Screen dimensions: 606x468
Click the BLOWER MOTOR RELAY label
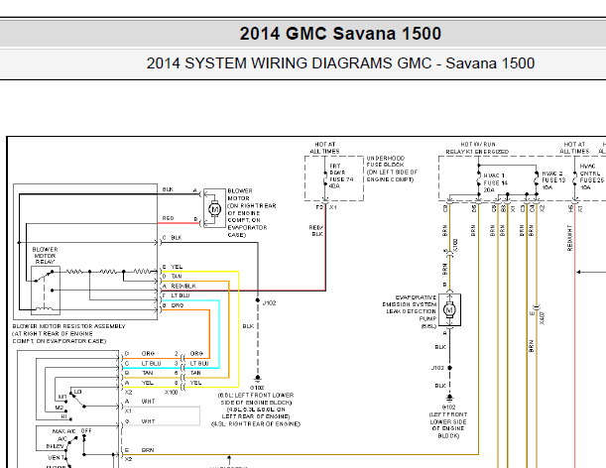tap(46, 256)
